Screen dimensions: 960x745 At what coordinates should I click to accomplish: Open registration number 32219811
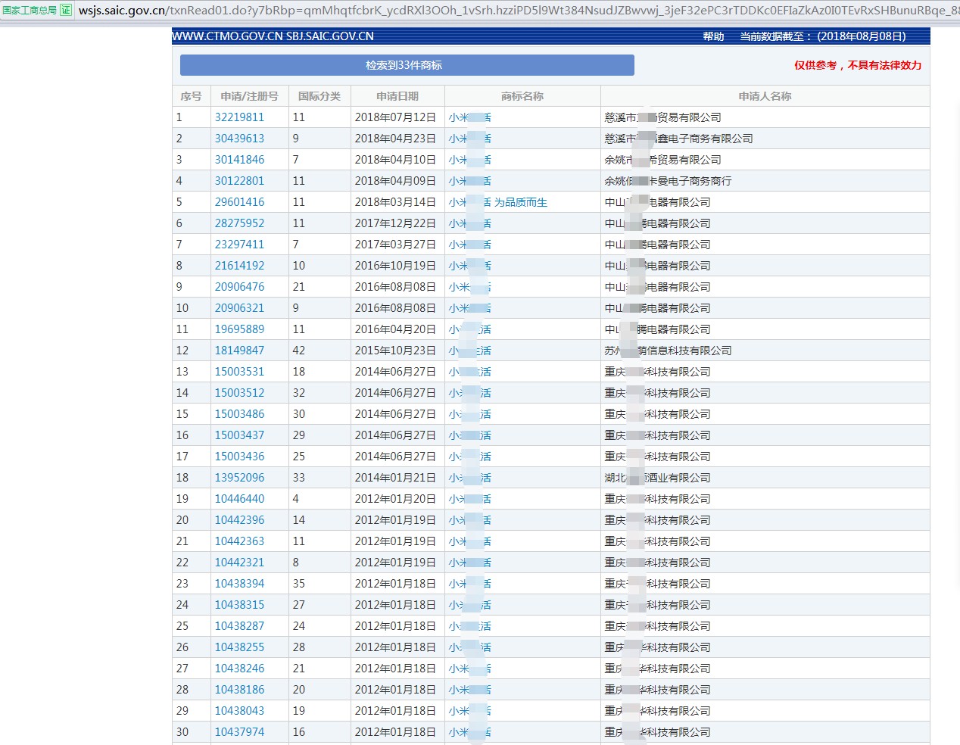[x=239, y=117]
